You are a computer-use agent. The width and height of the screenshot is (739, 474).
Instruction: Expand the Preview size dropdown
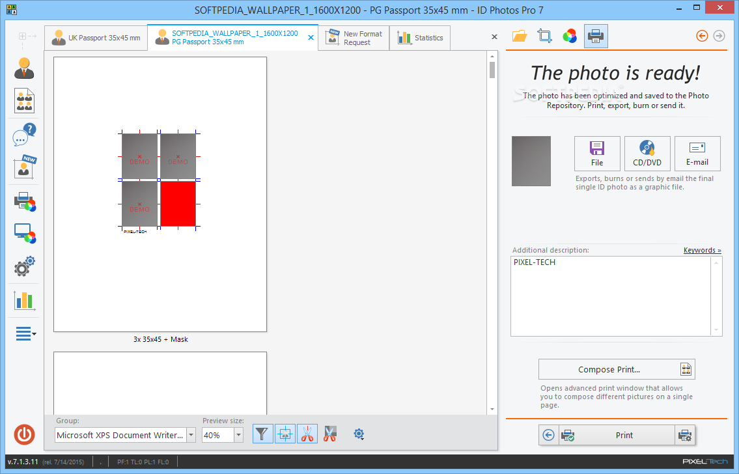(x=238, y=435)
